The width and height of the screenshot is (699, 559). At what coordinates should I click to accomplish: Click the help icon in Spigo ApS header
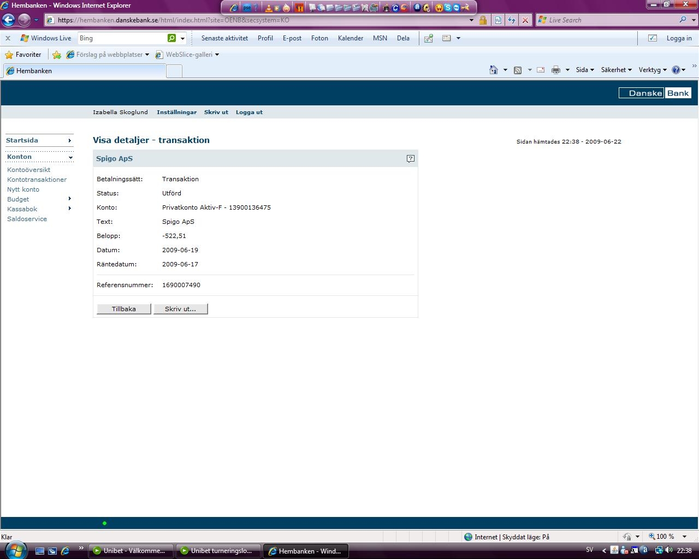(411, 159)
